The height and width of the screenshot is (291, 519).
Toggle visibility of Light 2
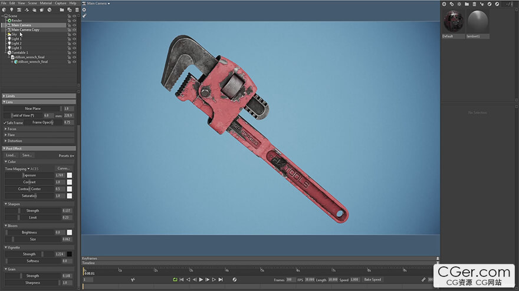(74, 44)
